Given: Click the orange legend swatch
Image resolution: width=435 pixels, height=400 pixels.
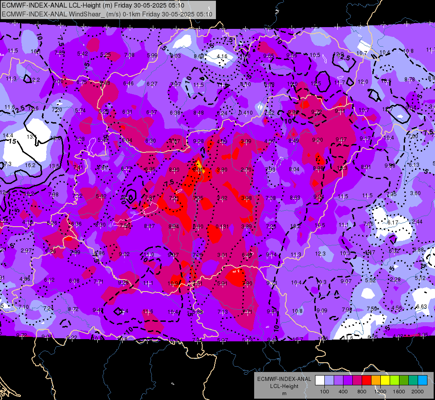Looking at the screenshot, I should coord(376,380).
